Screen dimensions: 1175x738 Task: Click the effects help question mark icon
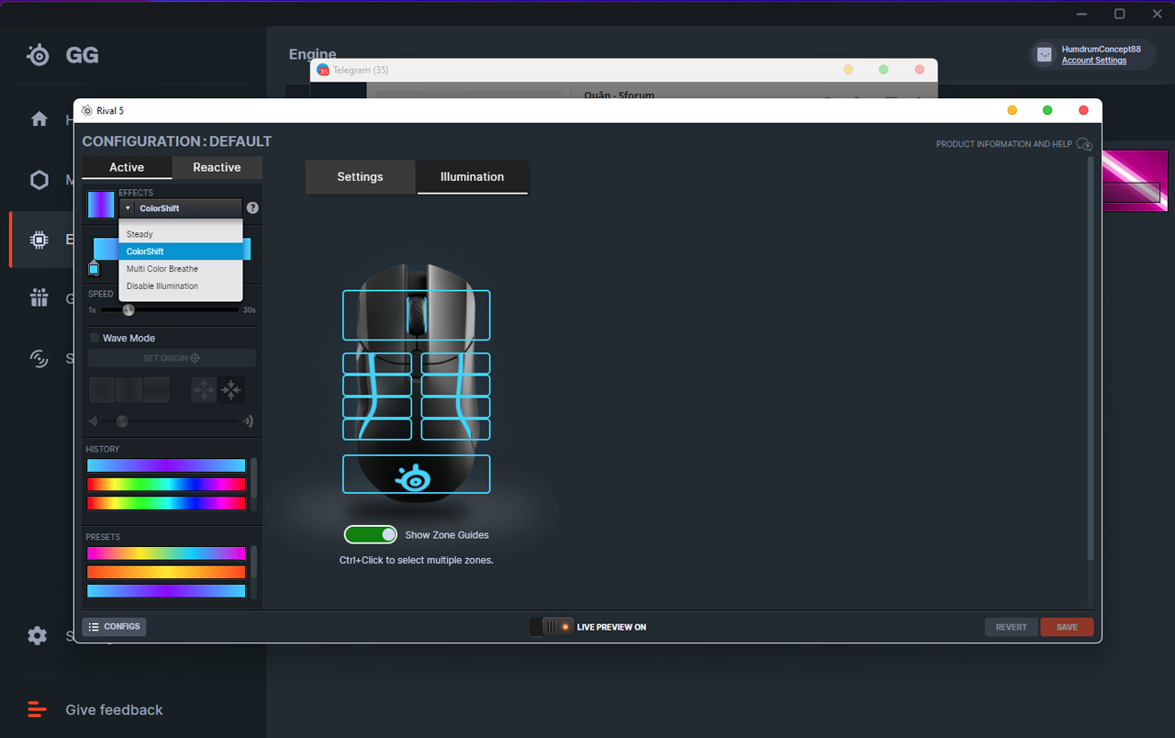252,208
